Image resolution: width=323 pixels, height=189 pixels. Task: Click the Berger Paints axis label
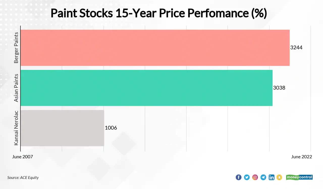[16, 48]
